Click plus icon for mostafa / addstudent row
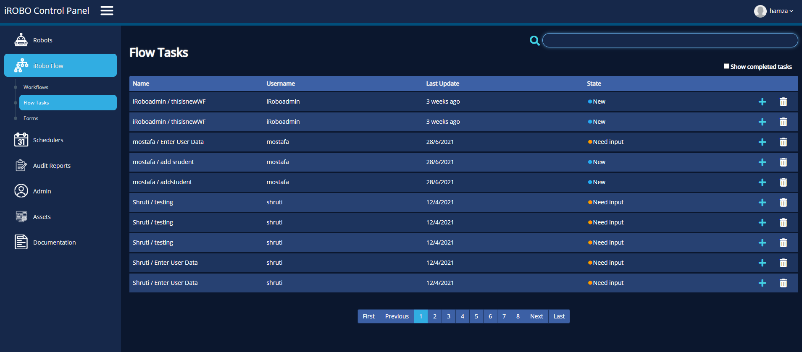802x352 pixels. coord(762,183)
